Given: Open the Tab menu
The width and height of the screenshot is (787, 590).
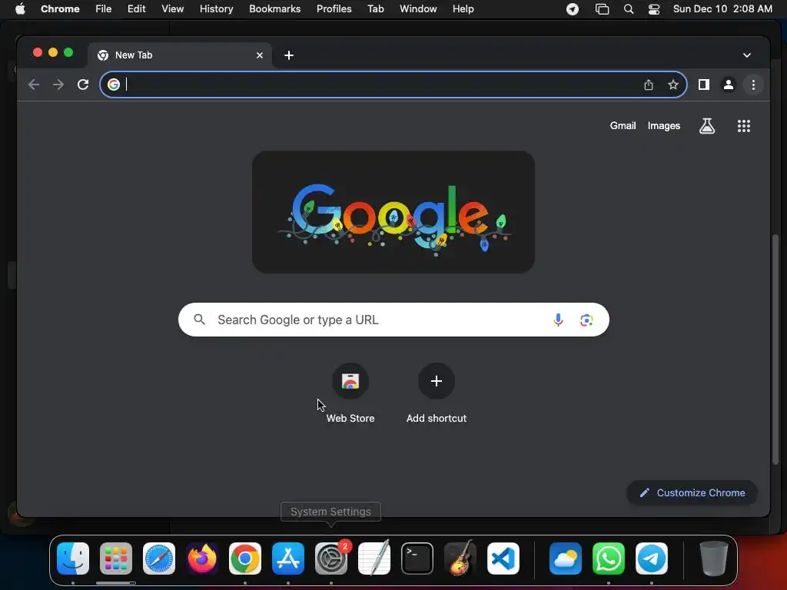Looking at the screenshot, I should (x=375, y=9).
